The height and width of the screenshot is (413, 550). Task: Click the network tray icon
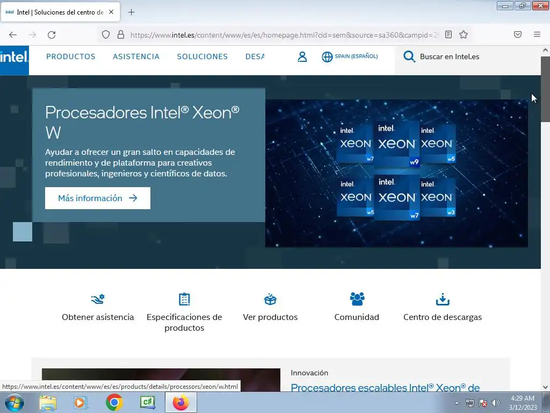469,403
